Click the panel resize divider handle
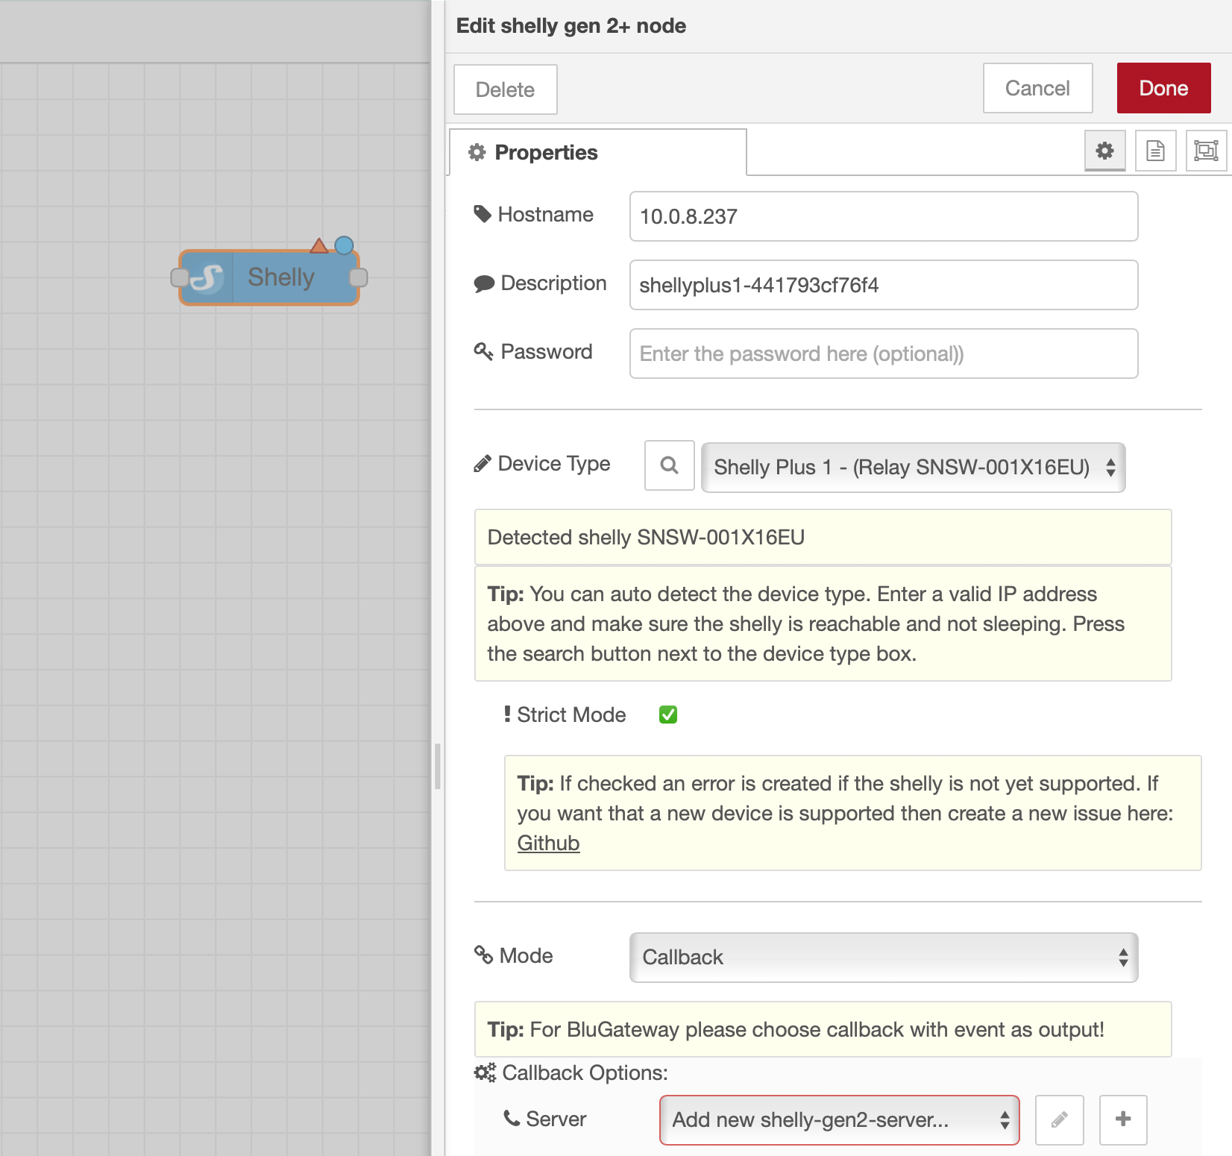Screen dimensions: 1232x1156 438,766
